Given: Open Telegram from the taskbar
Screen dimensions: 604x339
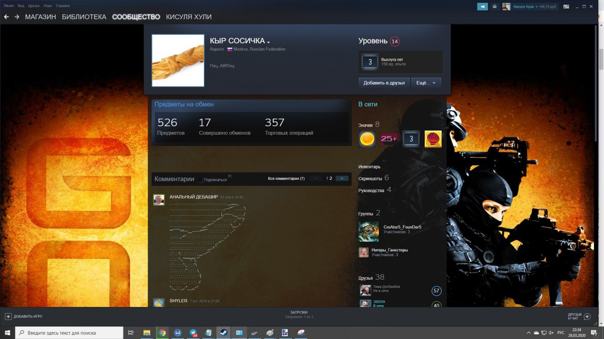Looking at the screenshot, I should 193,332.
